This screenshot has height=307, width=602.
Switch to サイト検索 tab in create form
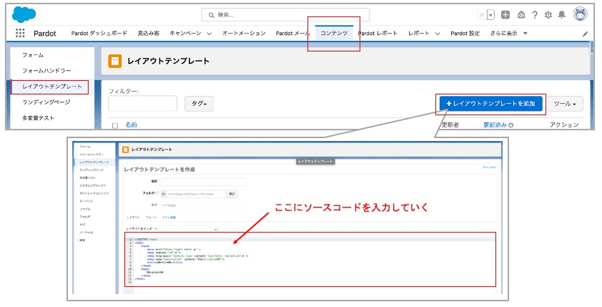tap(169, 218)
